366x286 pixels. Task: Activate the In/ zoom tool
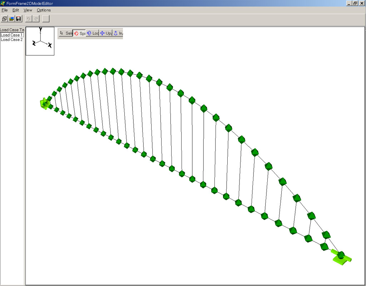(118, 33)
